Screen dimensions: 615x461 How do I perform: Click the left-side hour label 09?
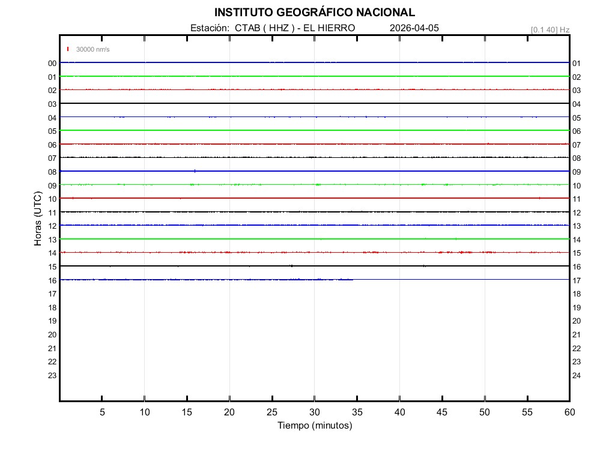(52, 185)
